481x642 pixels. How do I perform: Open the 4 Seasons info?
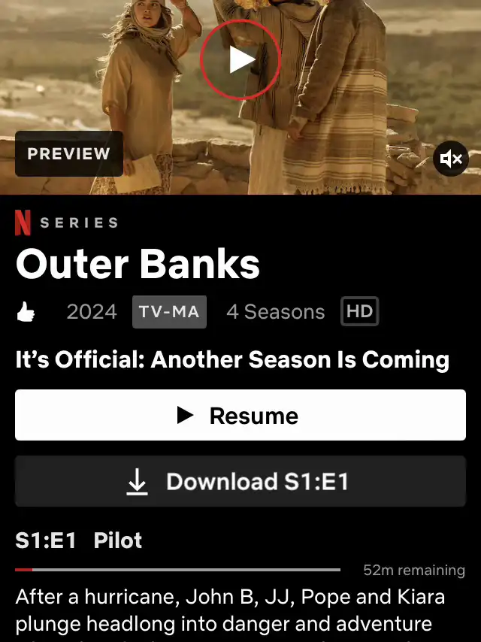(276, 312)
